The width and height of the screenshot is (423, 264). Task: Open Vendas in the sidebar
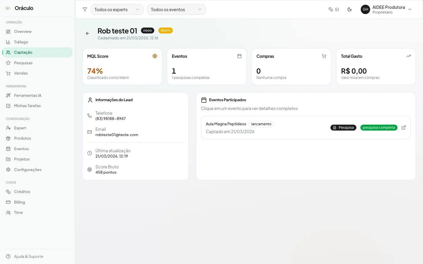[37, 73]
